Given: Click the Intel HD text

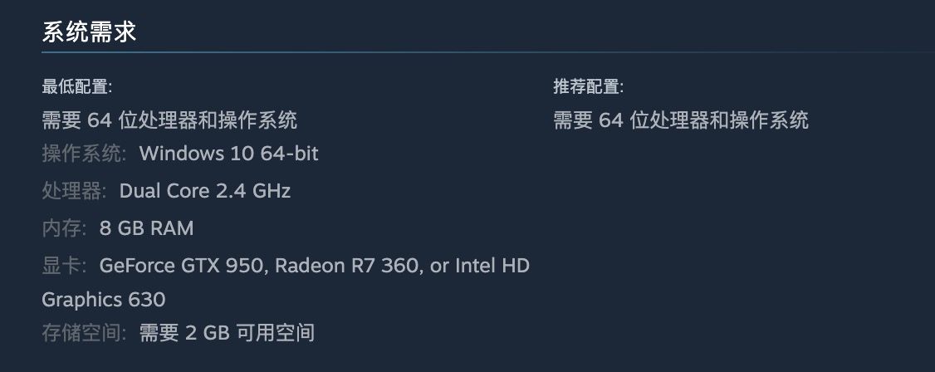Looking at the screenshot, I should 492,265.
